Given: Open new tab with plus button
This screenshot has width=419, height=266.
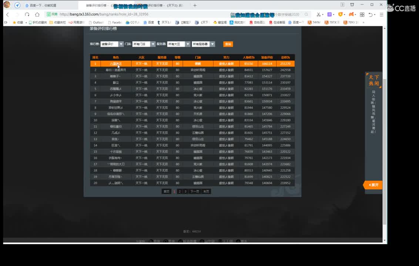Looking at the screenshot, I should coord(195,5).
